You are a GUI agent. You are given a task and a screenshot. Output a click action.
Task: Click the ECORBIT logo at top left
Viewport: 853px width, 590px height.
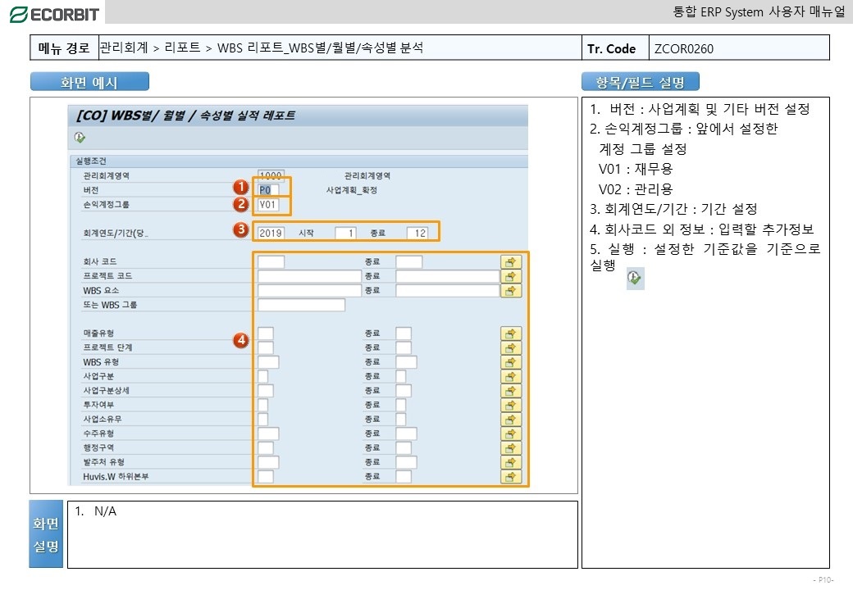[x=54, y=14]
